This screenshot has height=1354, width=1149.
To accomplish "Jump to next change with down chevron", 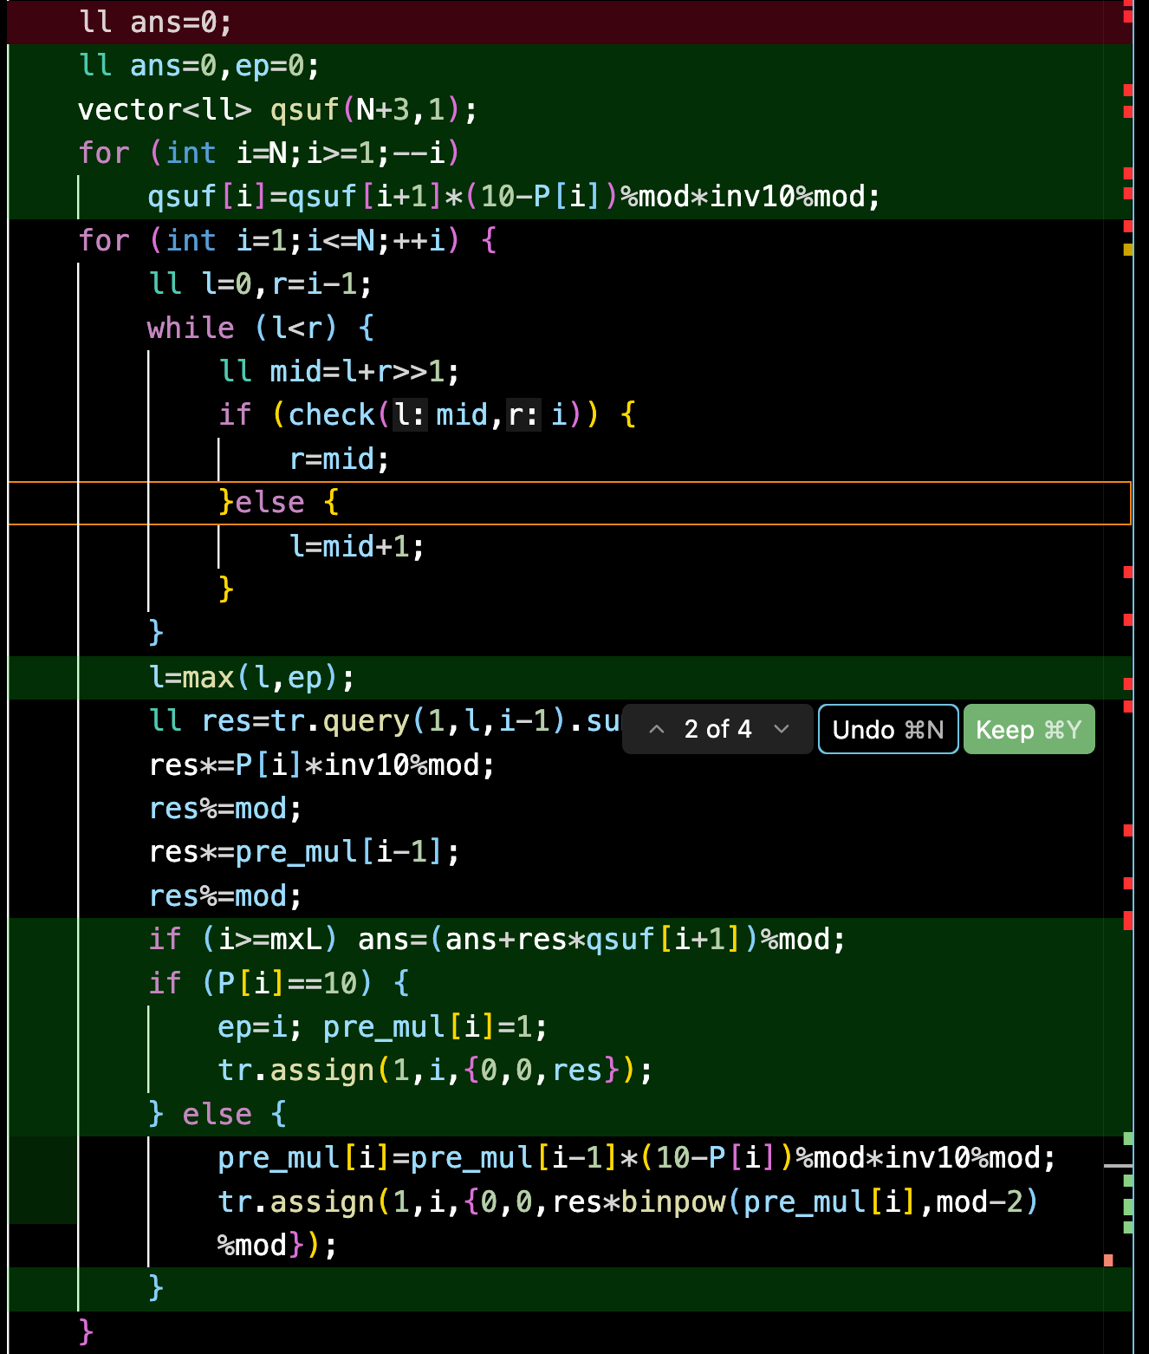I will pyautogui.click(x=782, y=729).
